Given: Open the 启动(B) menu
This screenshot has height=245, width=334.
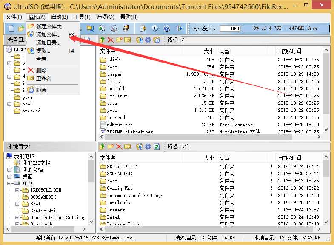Looking at the screenshot, I should point(60,17).
